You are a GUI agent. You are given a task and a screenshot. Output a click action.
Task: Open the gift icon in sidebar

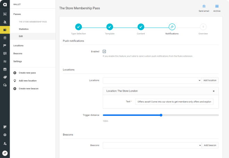click(5, 38)
